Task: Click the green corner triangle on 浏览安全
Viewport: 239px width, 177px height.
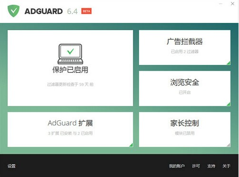Action: click(228, 104)
